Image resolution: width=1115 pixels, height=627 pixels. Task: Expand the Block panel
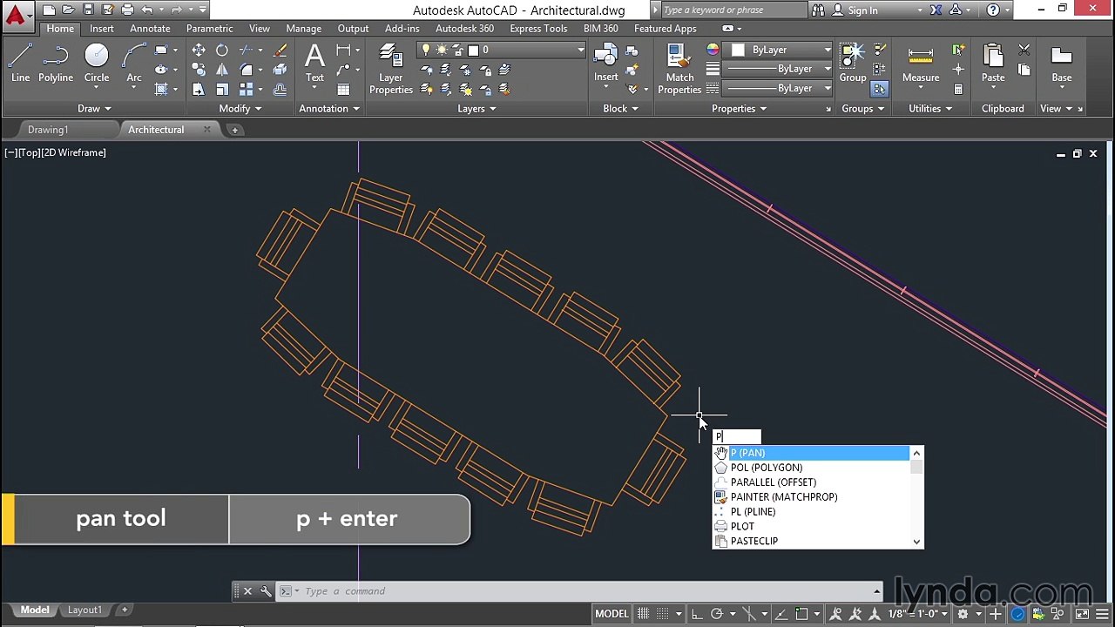tap(620, 109)
